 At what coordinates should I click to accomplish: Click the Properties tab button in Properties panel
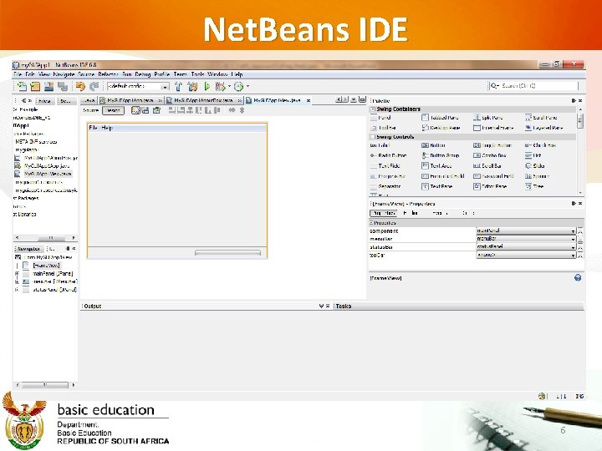(383, 213)
